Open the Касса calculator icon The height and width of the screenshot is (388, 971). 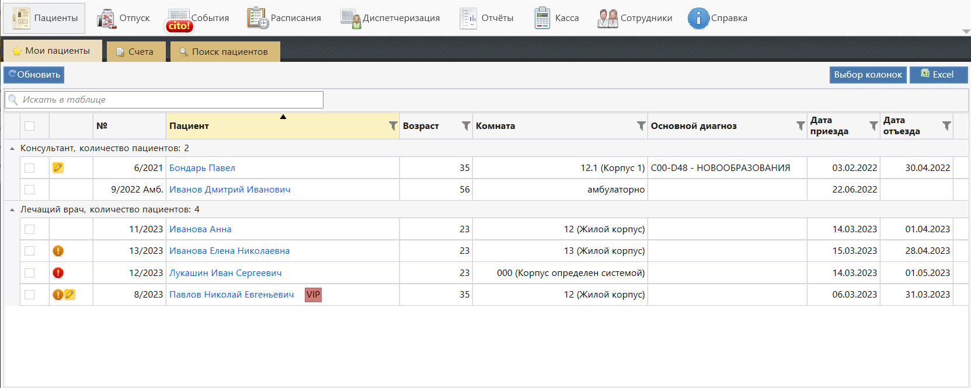(x=542, y=19)
